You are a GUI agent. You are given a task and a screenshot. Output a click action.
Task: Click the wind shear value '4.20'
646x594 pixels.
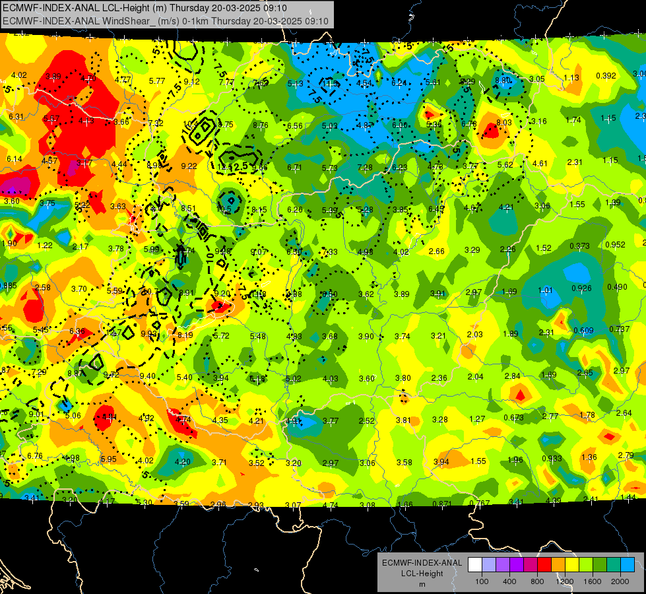tap(183, 462)
